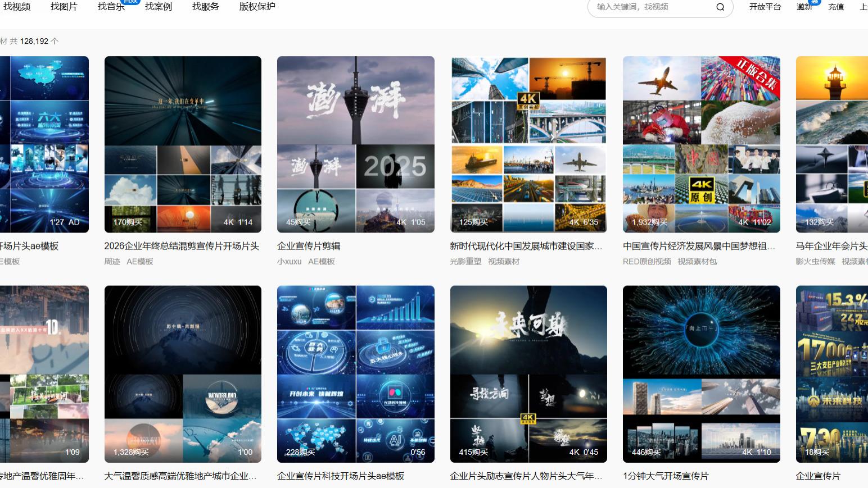Open the blue tech 开创未来 video thumbnail
Screen dimensions: 868x488
tap(356, 374)
